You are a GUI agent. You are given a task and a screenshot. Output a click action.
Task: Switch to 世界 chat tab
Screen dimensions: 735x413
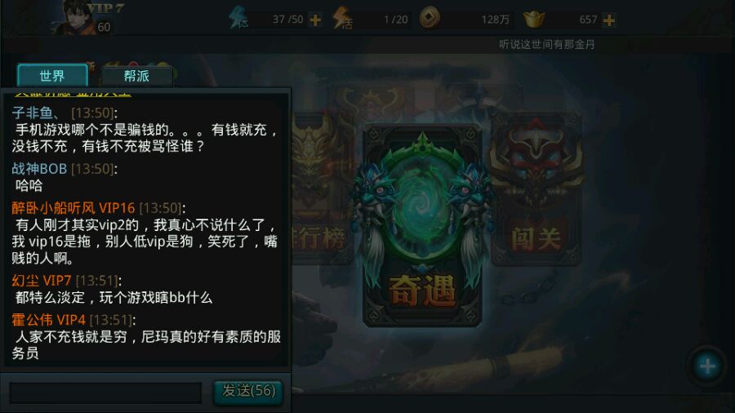point(52,76)
